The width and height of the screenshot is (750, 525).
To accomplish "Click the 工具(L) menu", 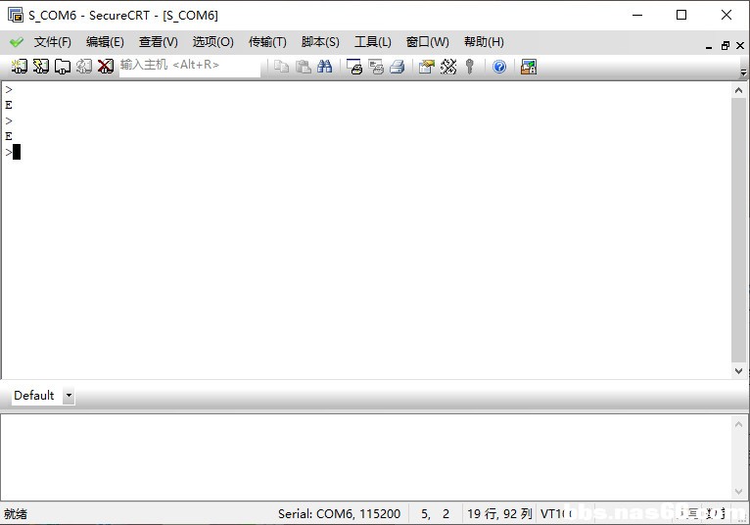I will point(372,42).
